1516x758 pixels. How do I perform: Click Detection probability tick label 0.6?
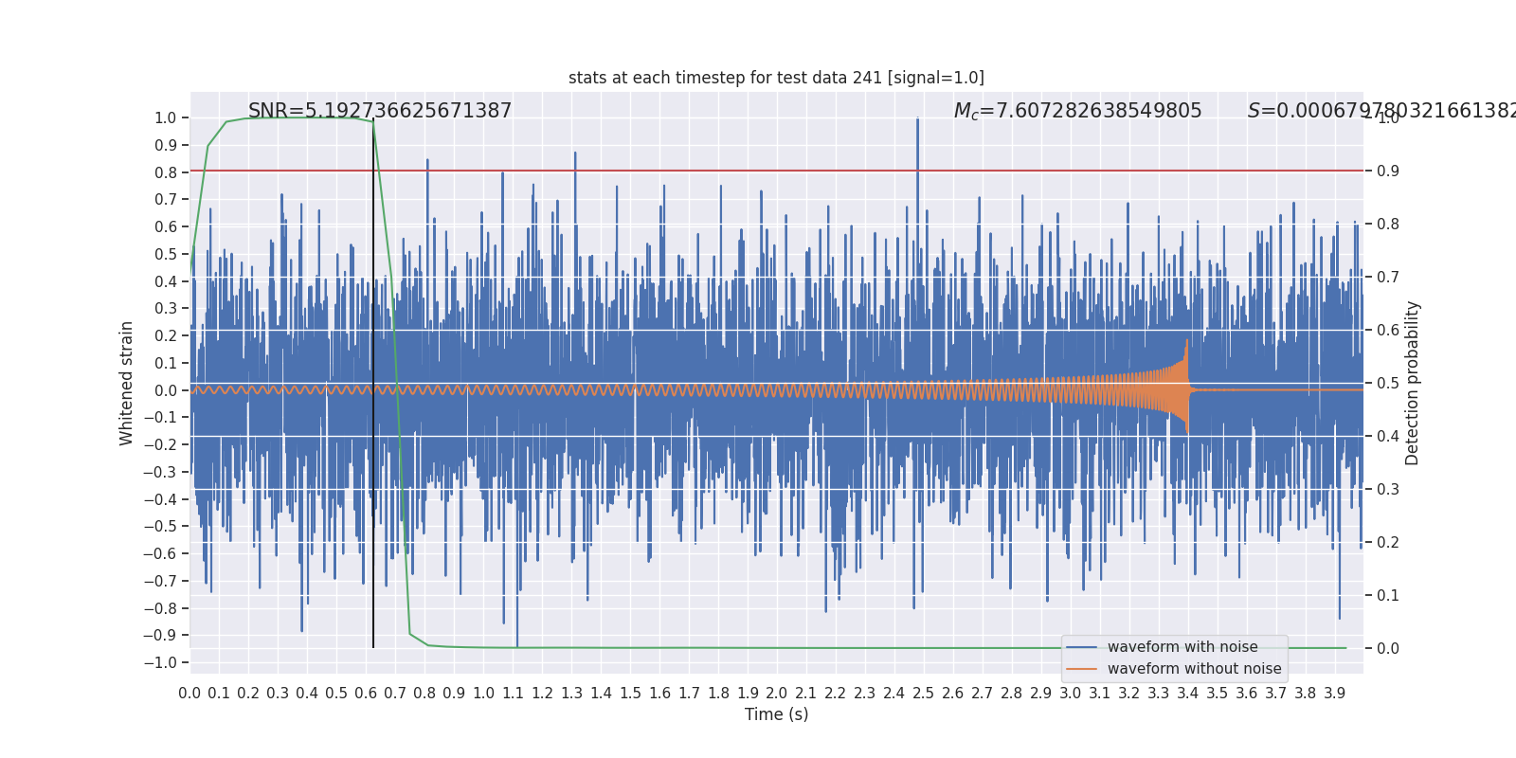(1388, 331)
